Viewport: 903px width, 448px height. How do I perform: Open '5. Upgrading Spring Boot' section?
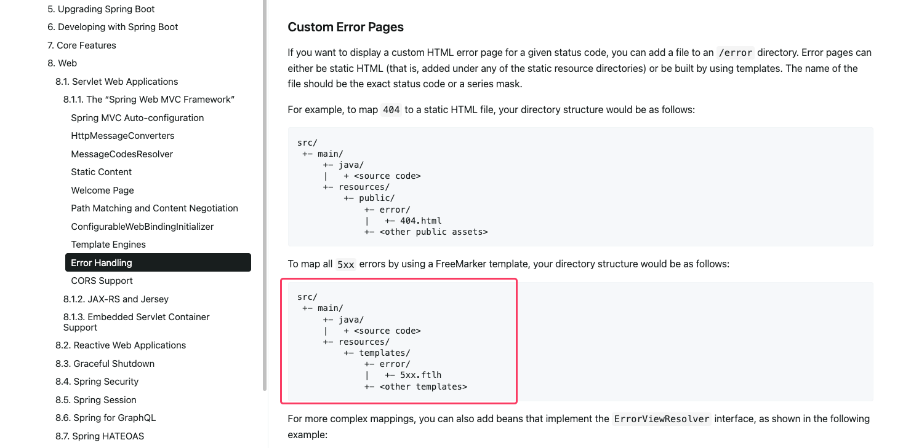pyautogui.click(x=101, y=9)
